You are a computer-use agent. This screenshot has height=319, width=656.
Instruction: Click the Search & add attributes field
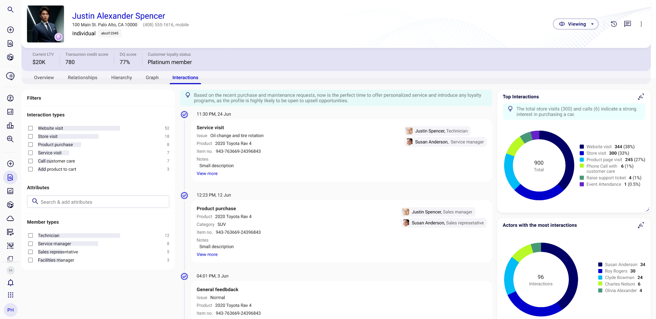[x=98, y=202]
